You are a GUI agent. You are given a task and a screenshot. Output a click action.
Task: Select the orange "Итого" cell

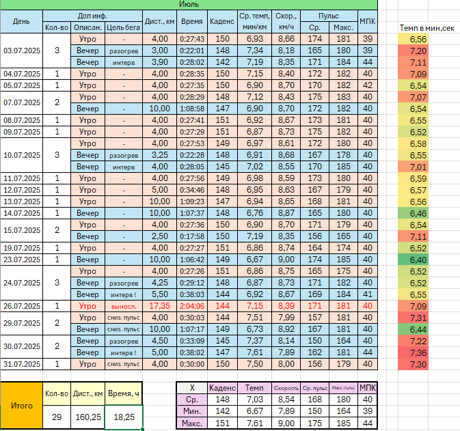coord(21,405)
